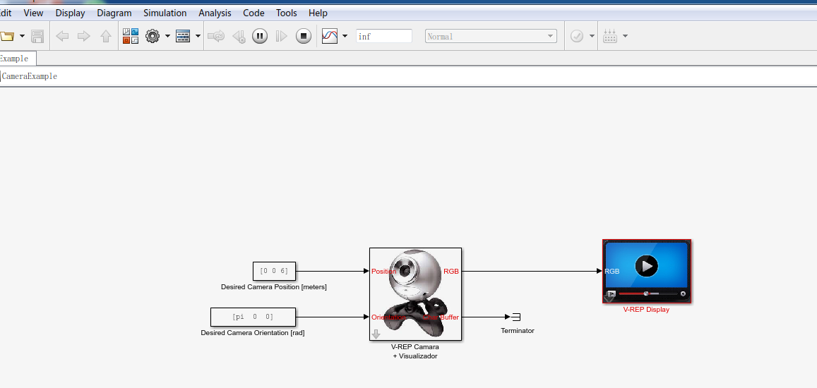Image resolution: width=817 pixels, height=388 pixels.
Task: Expand the gear settings dropdown arrow
Action: pyautogui.click(x=167, y=36)
